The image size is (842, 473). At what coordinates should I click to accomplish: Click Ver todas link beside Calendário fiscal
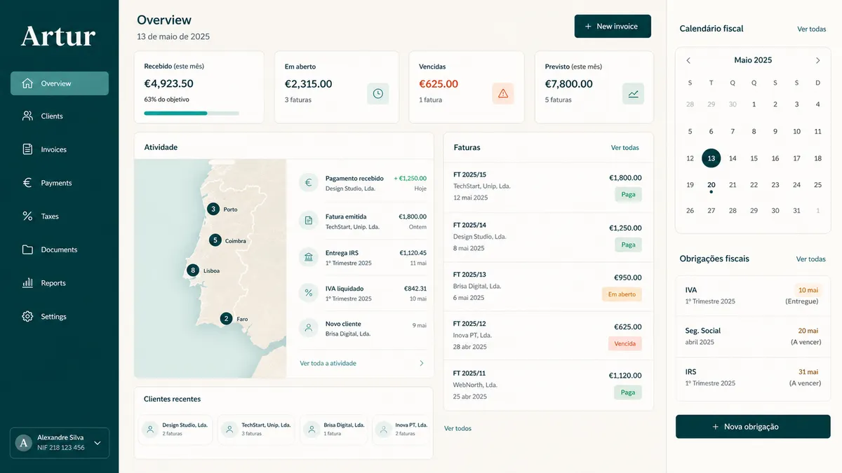click(x=812, y=29)
